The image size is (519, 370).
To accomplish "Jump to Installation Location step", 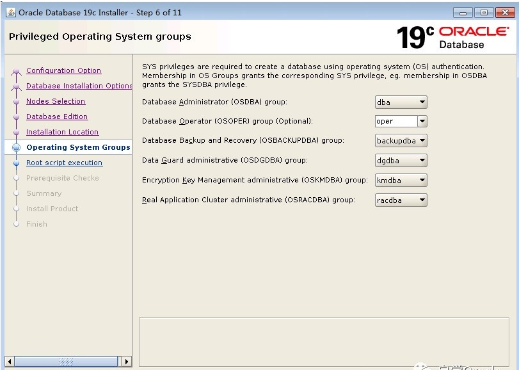I will coord(62,132).
